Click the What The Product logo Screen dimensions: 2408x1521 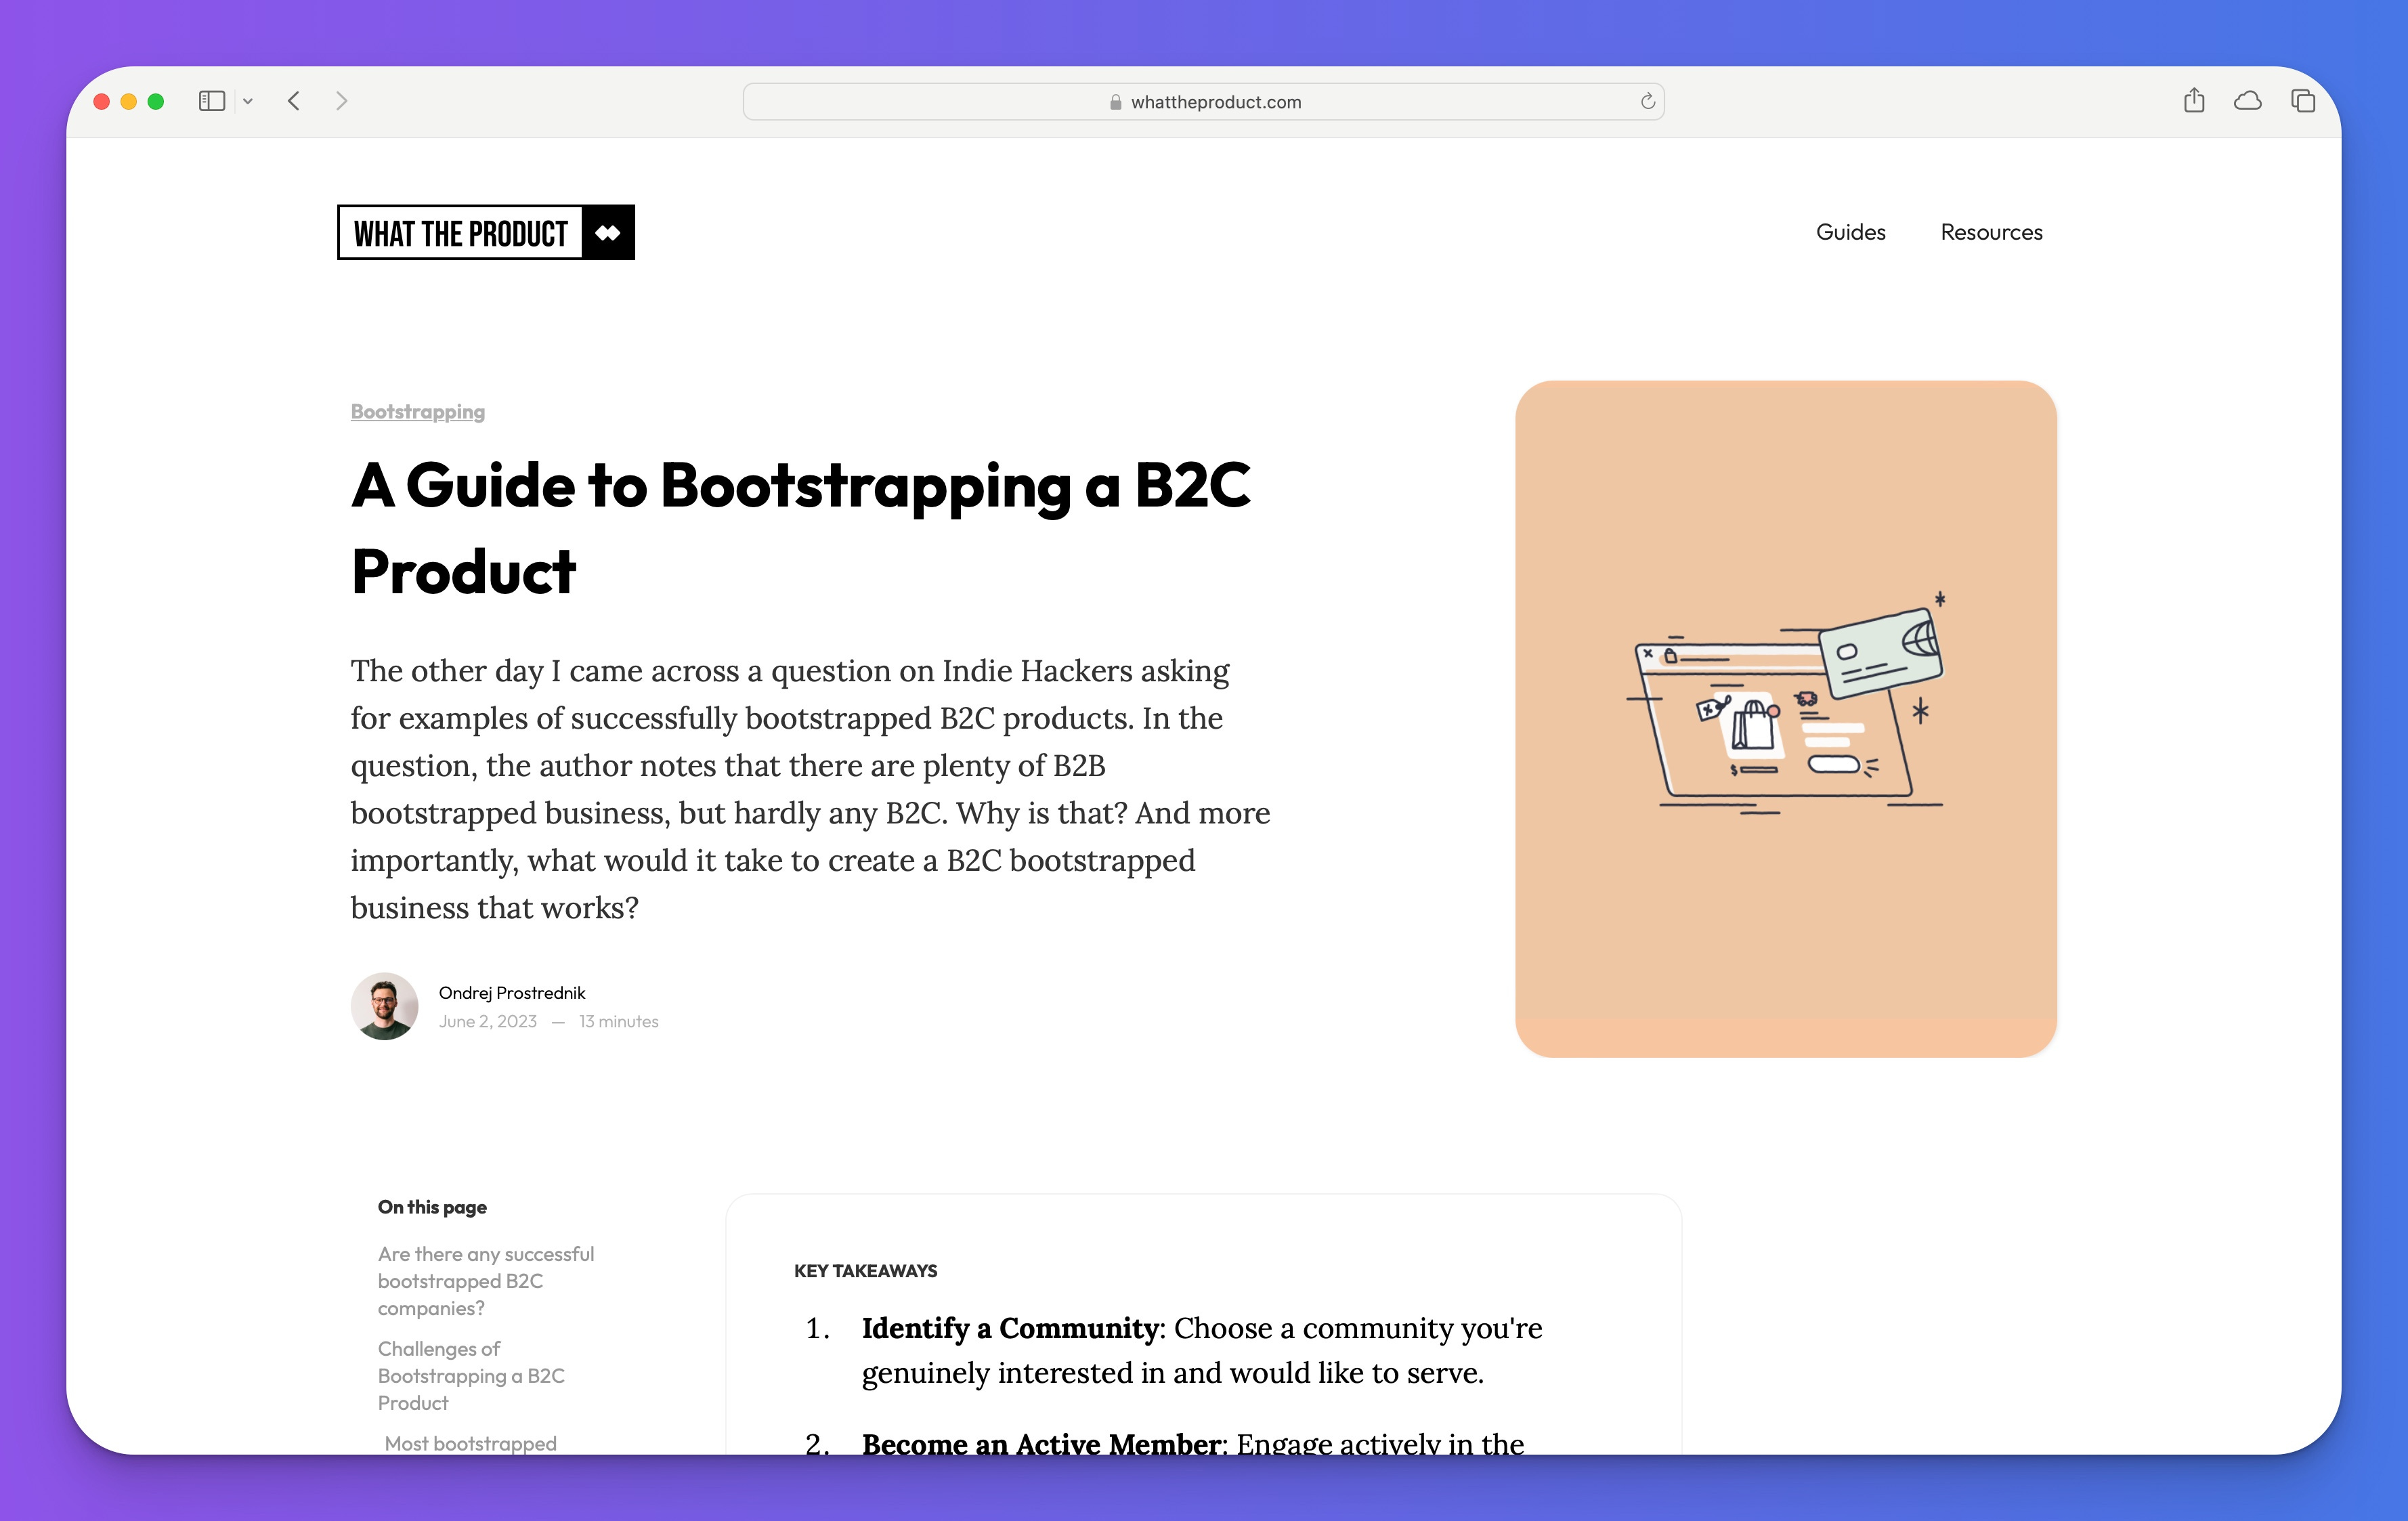tap(486, 232)
